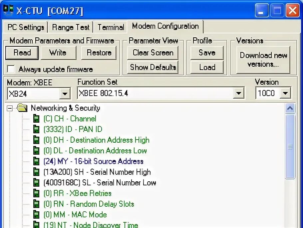Select "(0) DL - Destination Address Low" row
Screen dimensions: 303x228
click(95, 150)
